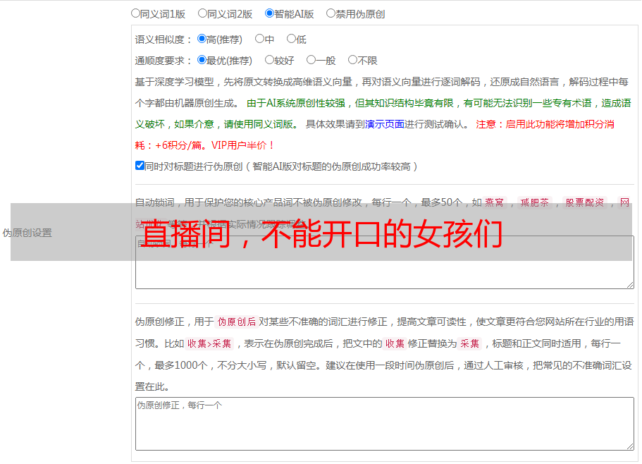Set 语义相似度 to 低
Image resolution: width=642 pixels, height=464 pixels.
291,39
